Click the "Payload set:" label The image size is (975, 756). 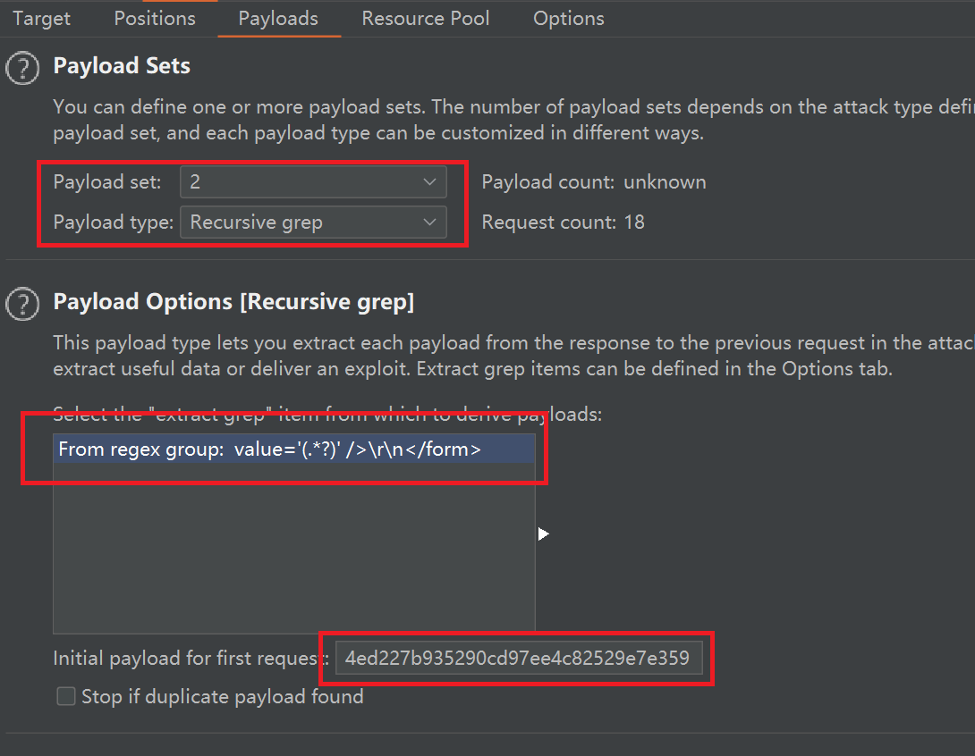click(x=107, y=182)
